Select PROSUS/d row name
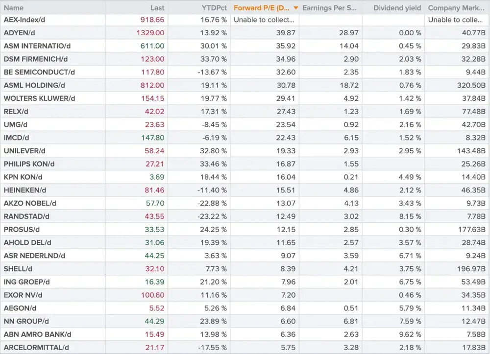 [22, 230]
